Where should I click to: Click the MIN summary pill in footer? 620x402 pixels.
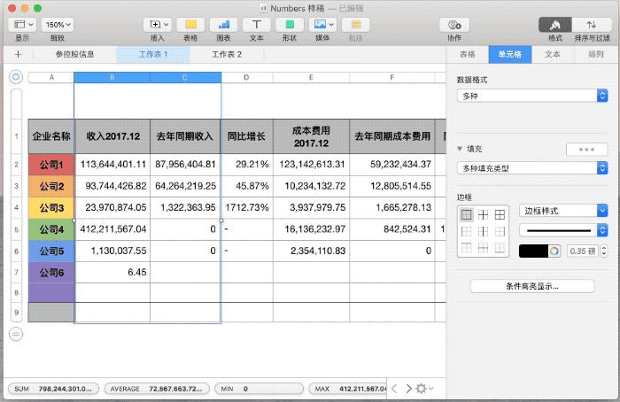(259, 389)
